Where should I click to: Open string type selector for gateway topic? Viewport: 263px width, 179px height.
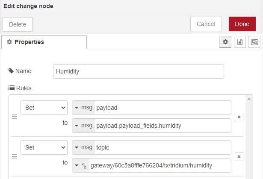click(81, 165)
